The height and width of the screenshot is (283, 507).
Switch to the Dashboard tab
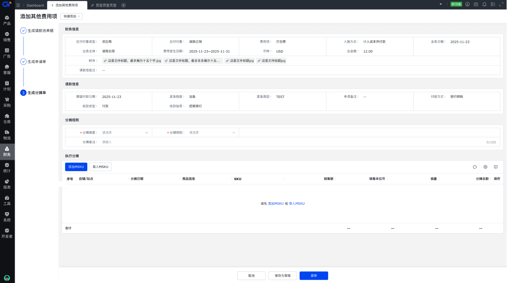(x=35, y=5)
